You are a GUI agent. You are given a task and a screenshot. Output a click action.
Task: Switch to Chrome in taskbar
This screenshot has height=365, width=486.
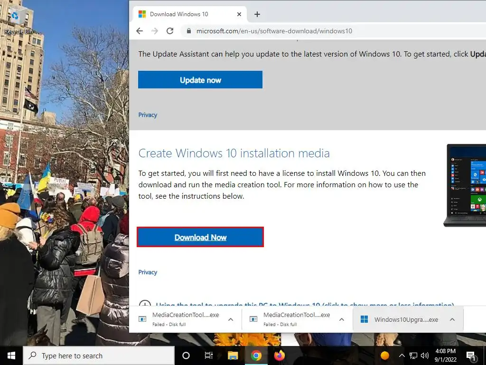click(256, 355)
